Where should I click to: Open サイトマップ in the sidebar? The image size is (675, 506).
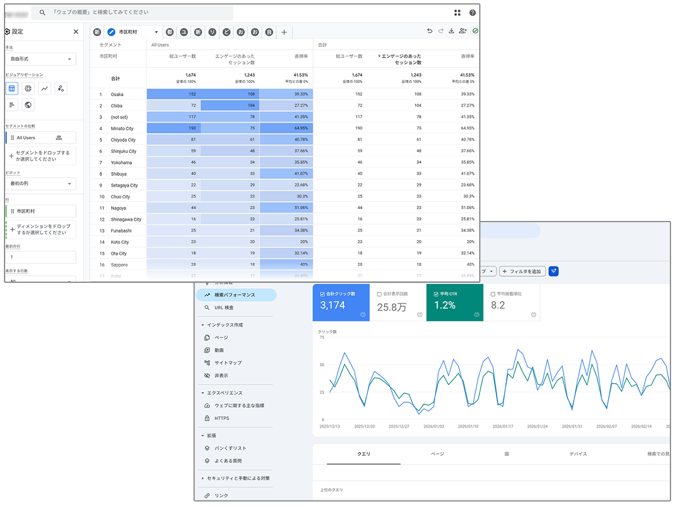coord(228,363)
